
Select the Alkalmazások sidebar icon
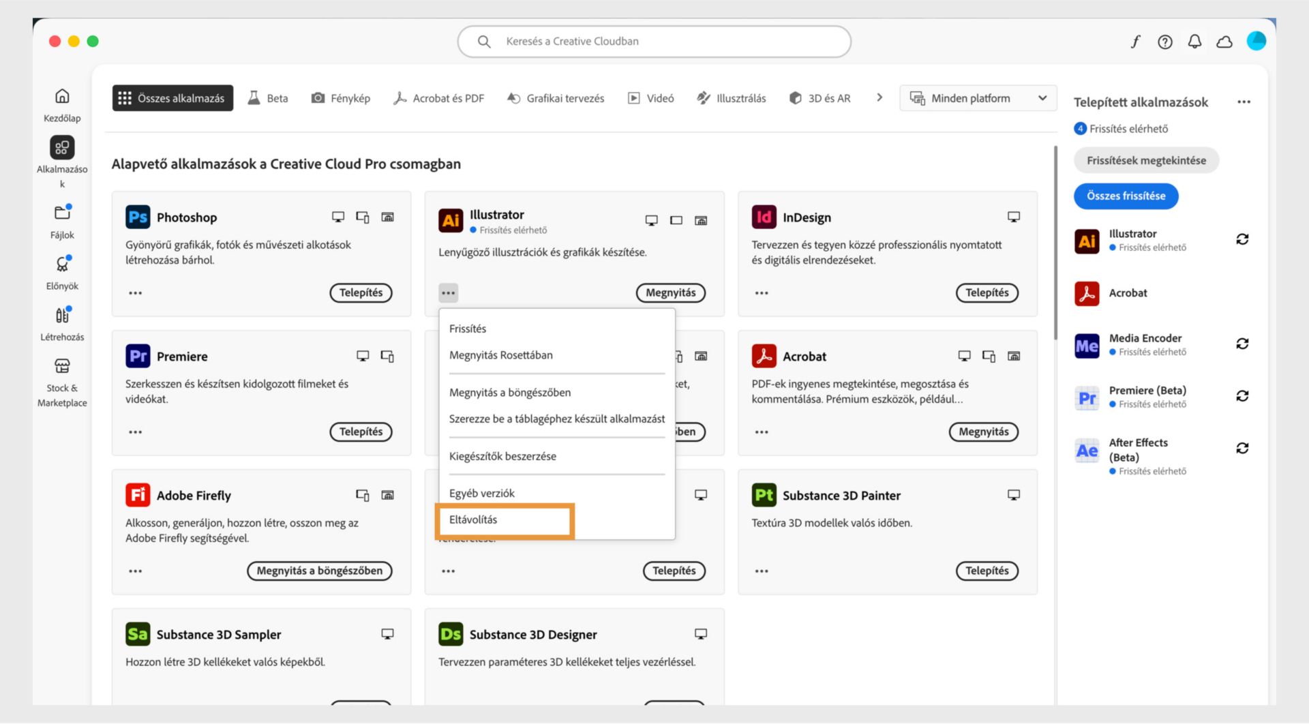pyautogui.click(x=62, y=147)
